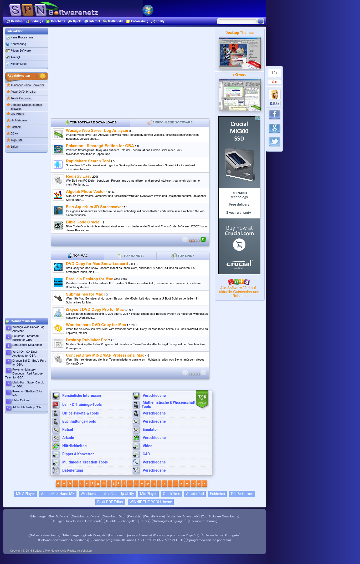The width and height of the screenshot is (360, 564).
Task: Open the Bildungs menu item
Action: click(34, 21)
